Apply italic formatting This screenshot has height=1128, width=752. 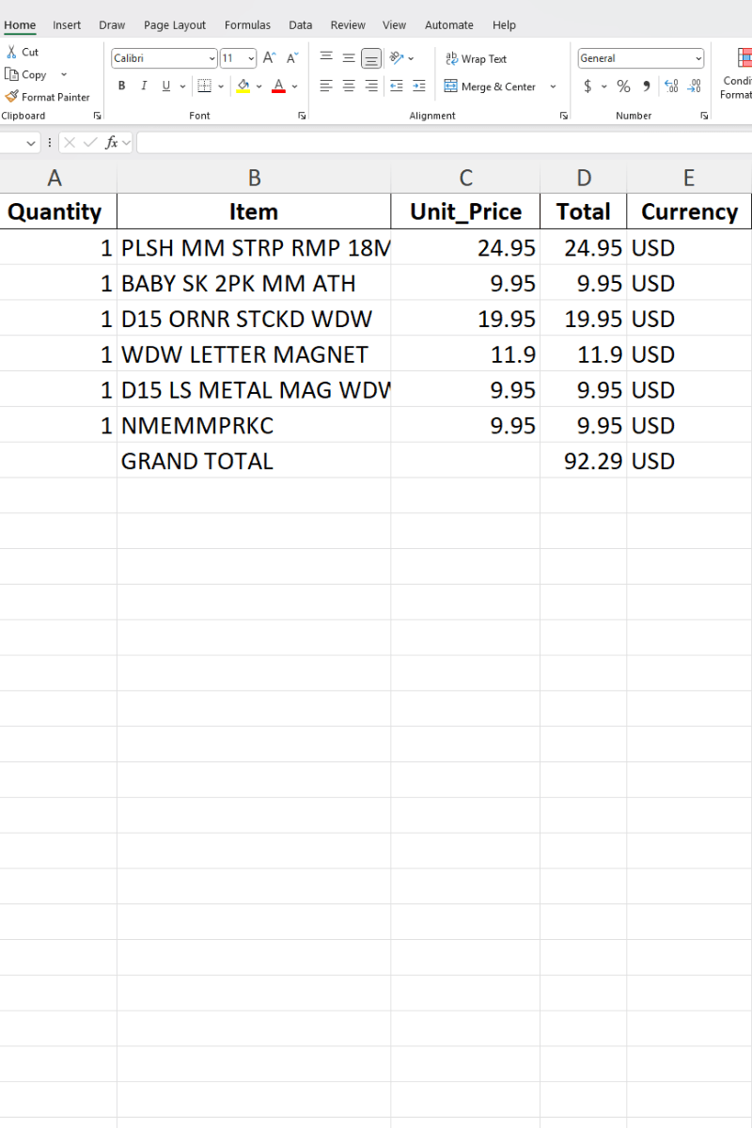click(x=143, y=86)
